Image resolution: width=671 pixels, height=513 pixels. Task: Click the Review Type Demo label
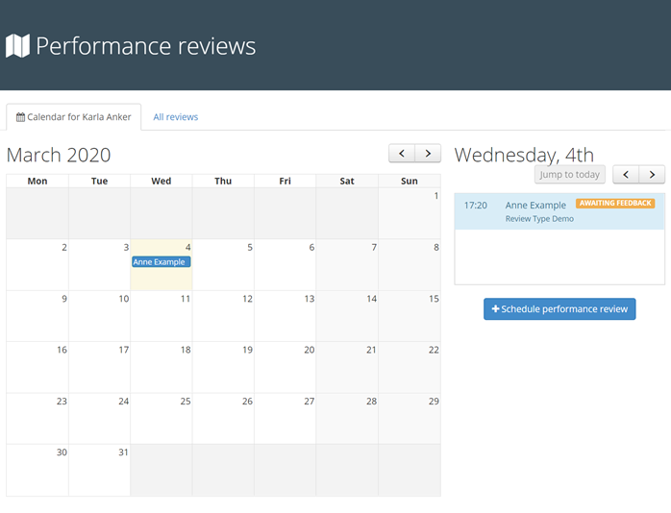tap(538, 219)
